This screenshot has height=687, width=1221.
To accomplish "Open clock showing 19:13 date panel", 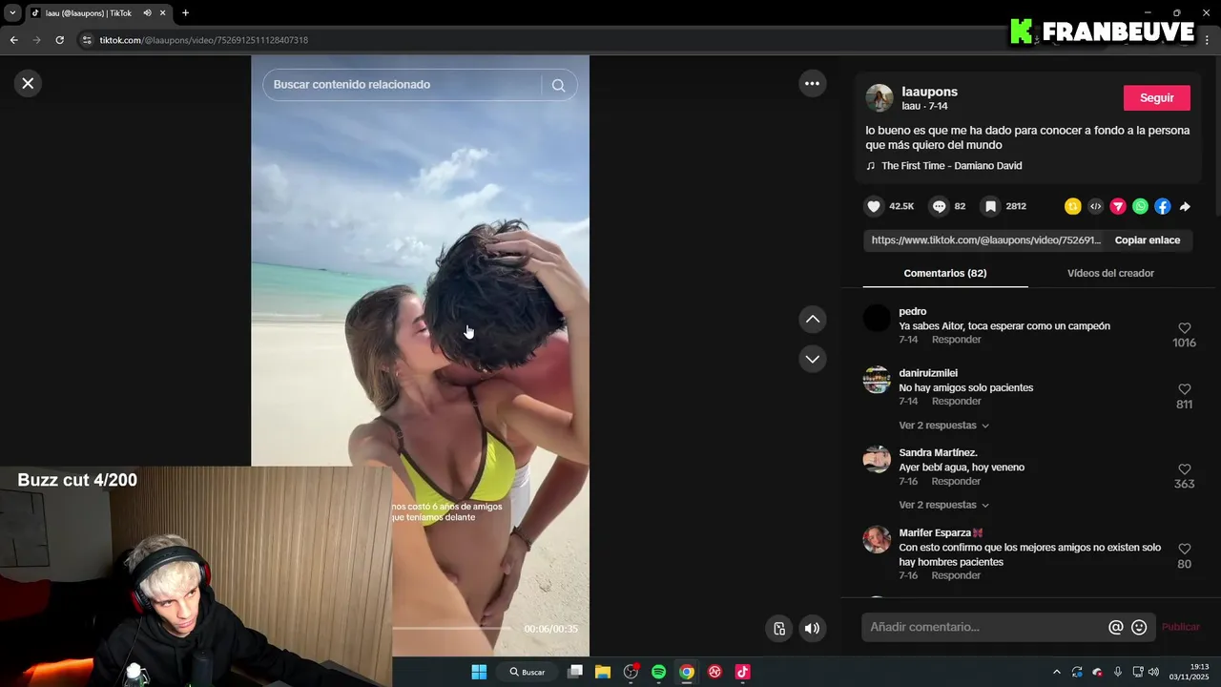I will click(1189, 672).
